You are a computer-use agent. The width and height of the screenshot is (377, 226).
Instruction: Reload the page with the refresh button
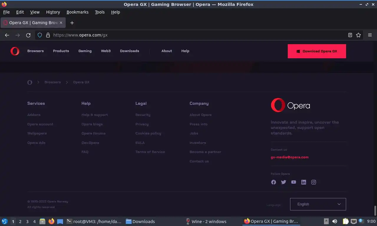28,35
